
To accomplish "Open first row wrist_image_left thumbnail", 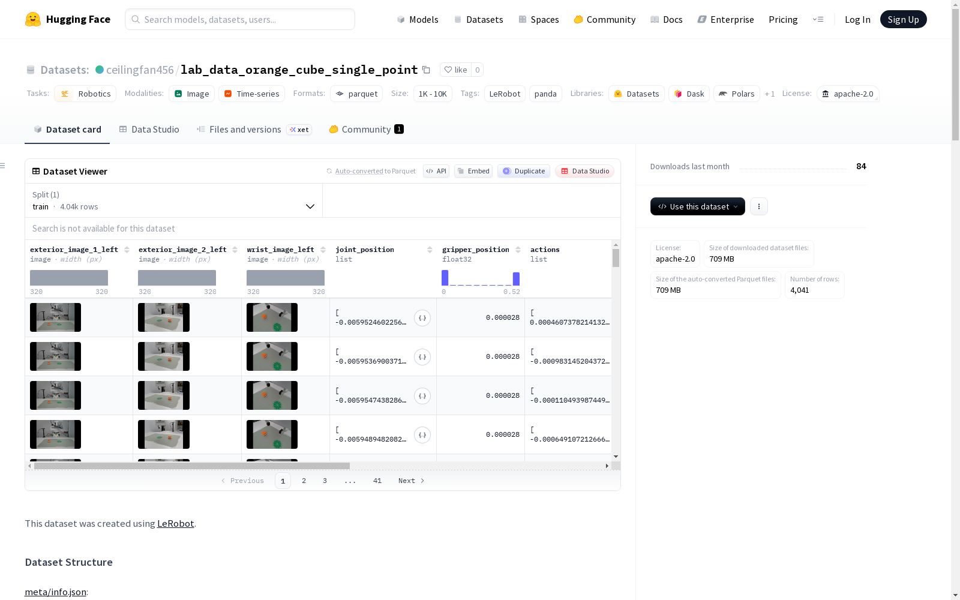I will tap(272, 317).
